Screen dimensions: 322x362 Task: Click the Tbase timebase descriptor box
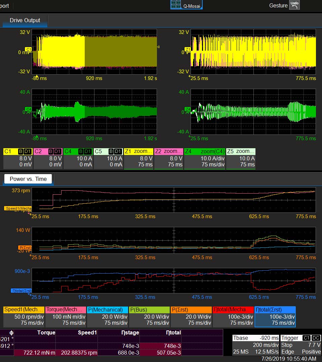(255, 345)
